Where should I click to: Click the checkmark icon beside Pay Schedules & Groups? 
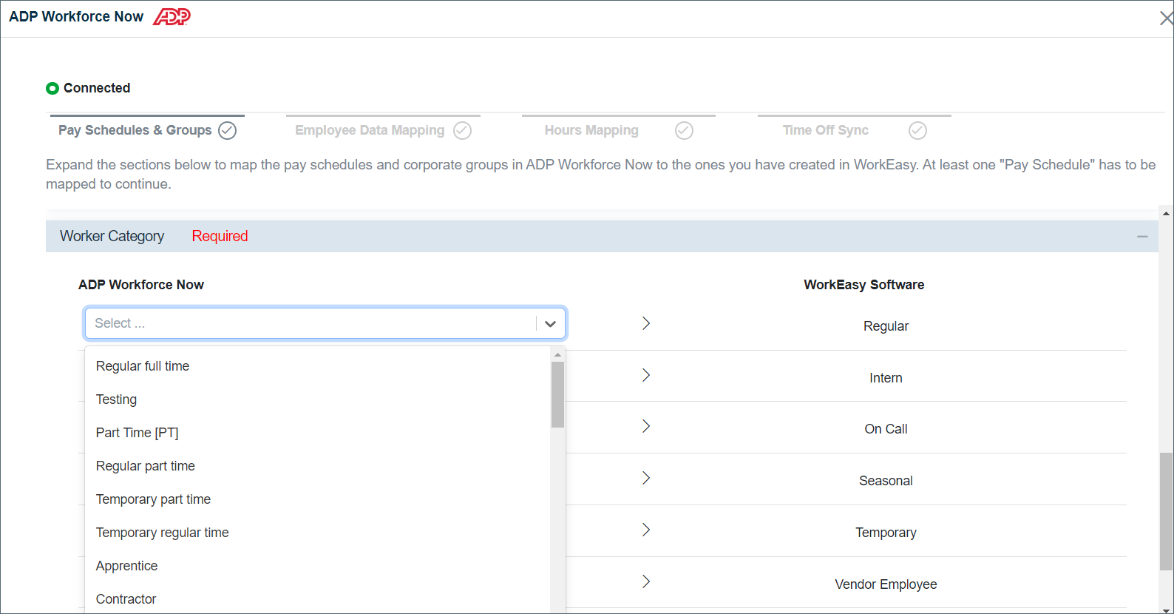(x=228, y=130)
